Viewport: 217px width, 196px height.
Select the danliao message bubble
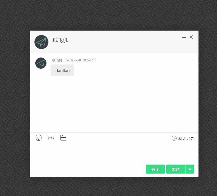pyautogui.click(x=62, y=70)
